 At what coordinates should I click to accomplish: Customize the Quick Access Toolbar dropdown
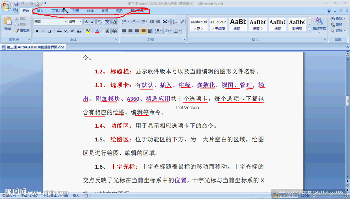tap(45, 3)
